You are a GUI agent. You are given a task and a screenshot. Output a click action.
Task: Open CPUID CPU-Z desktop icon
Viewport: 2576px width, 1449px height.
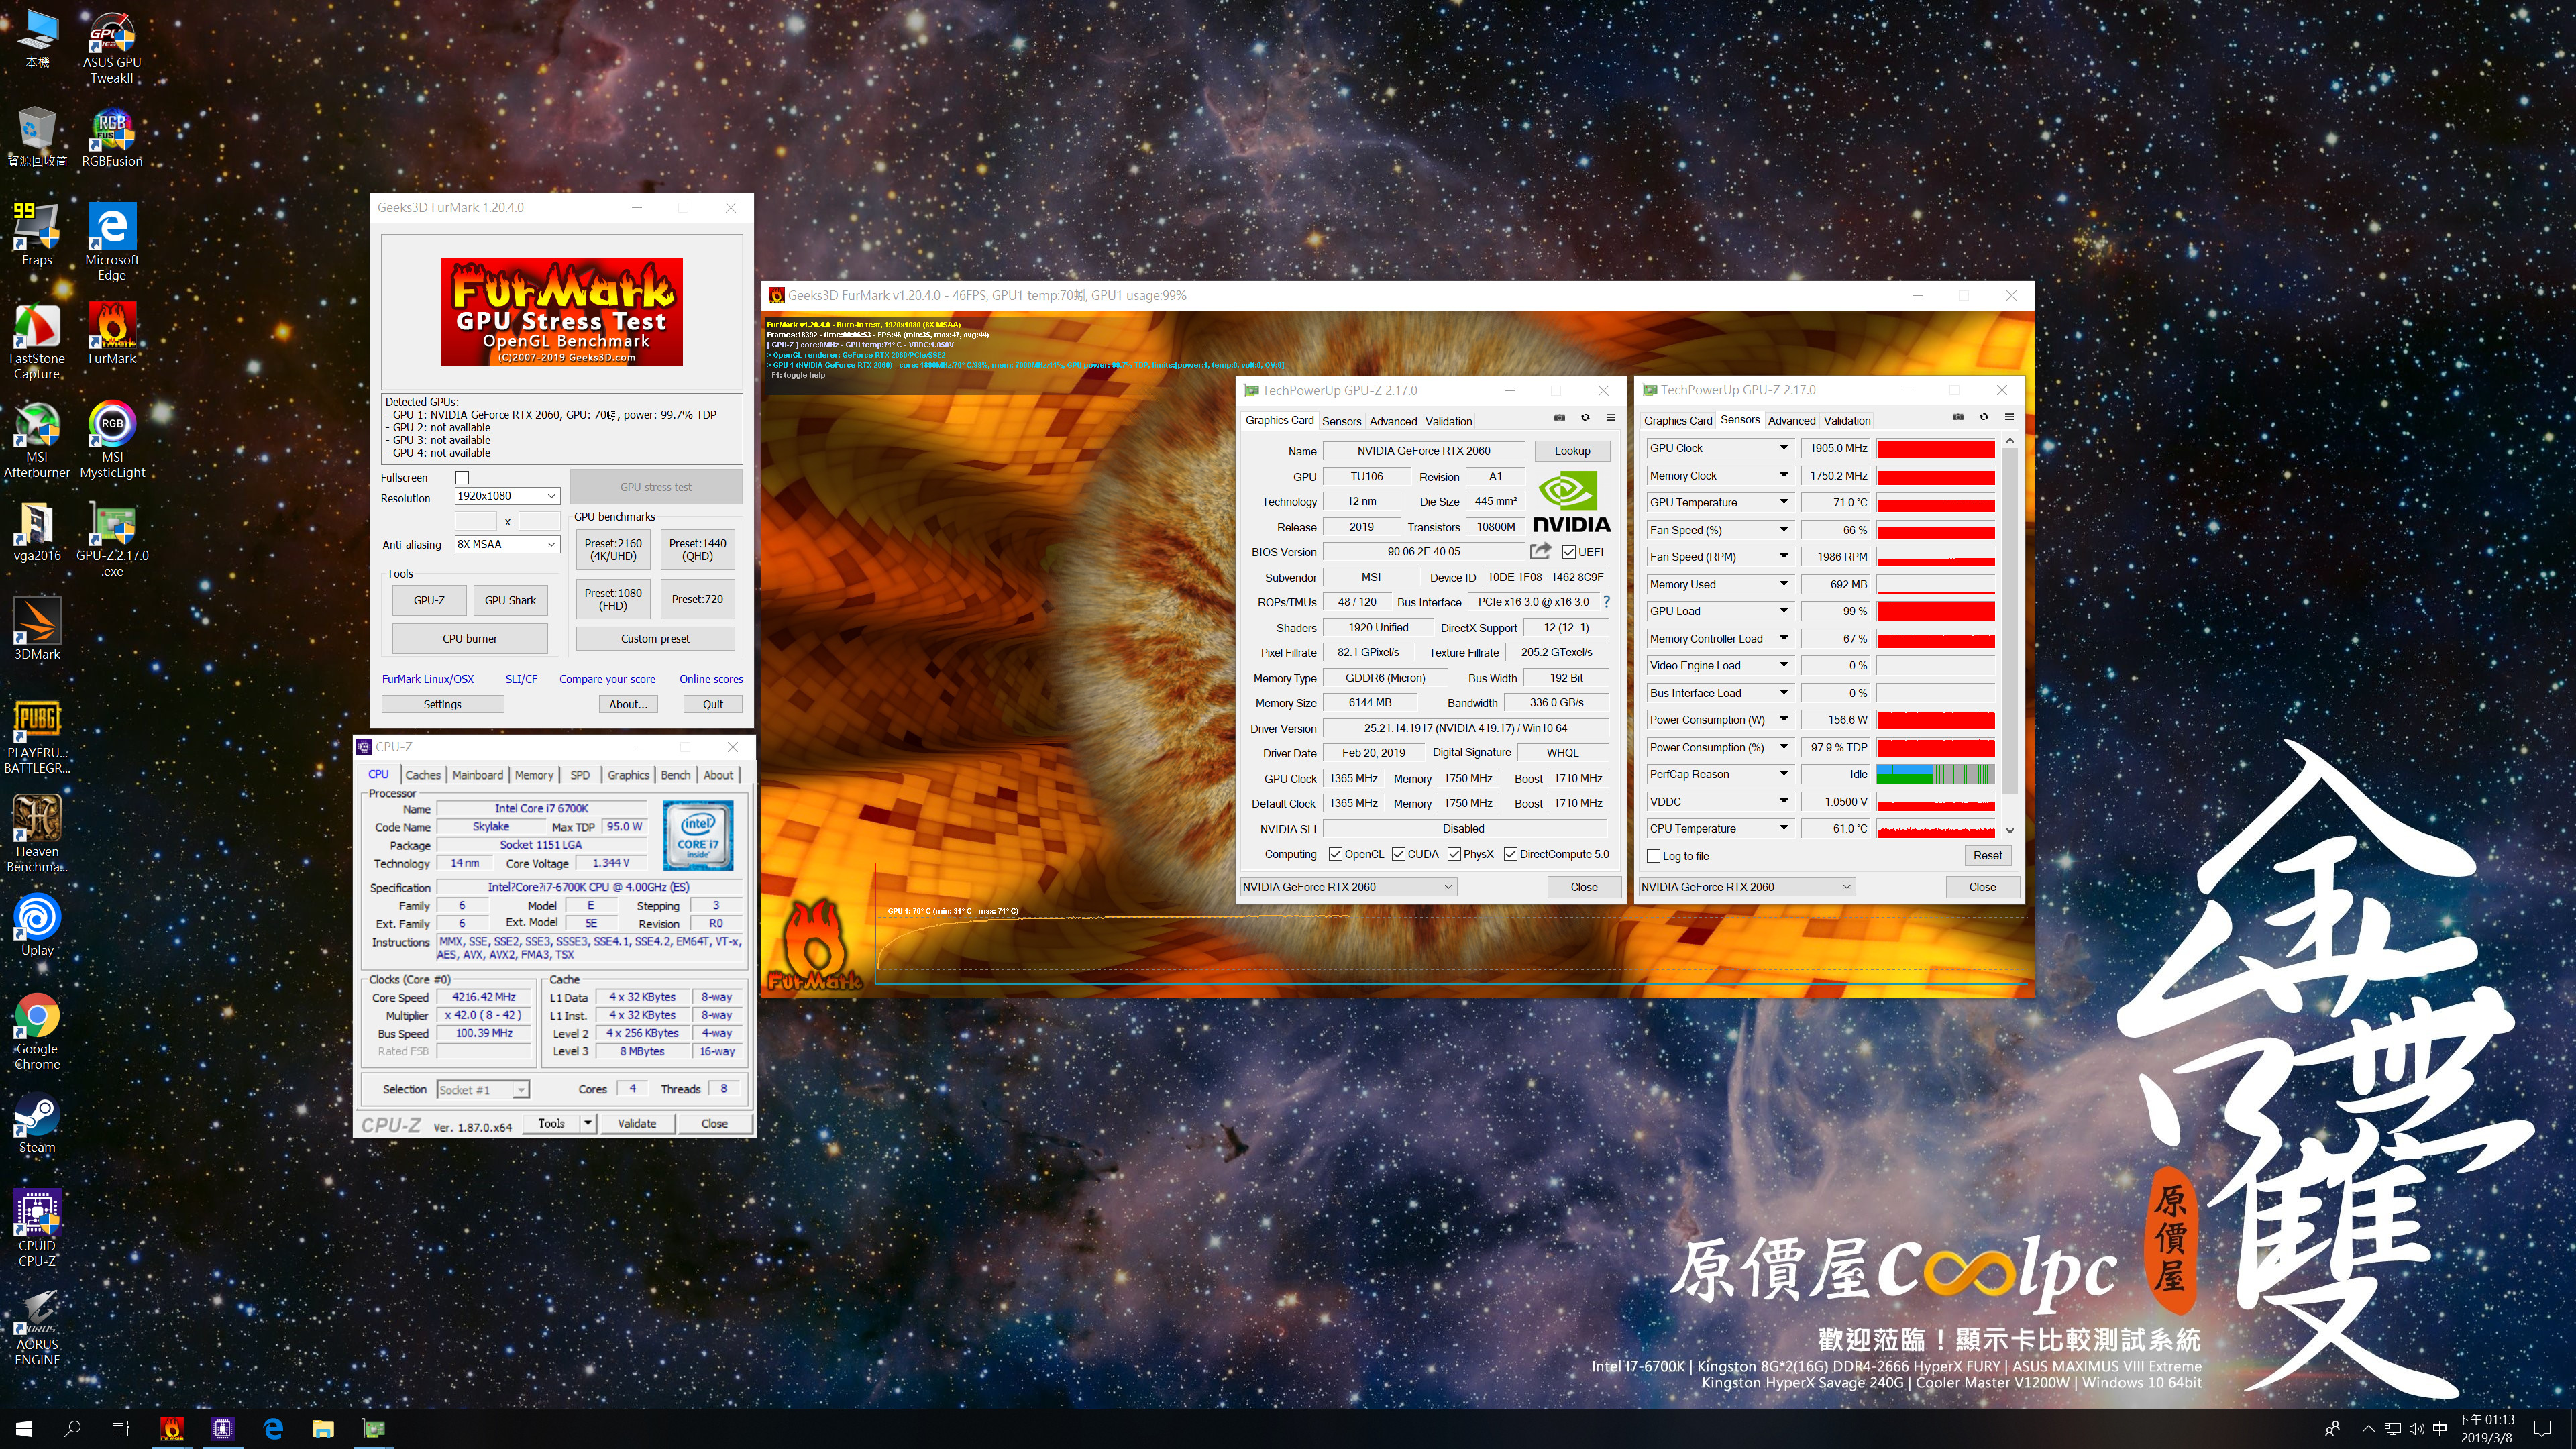[37, 1229]
